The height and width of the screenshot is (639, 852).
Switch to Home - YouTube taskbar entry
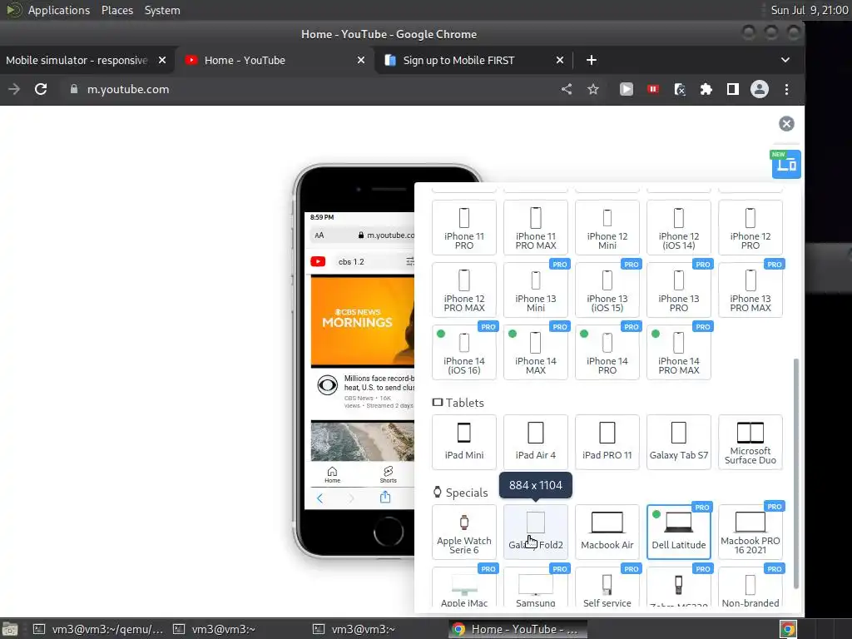pyautogui.click(x=518, y=629)
